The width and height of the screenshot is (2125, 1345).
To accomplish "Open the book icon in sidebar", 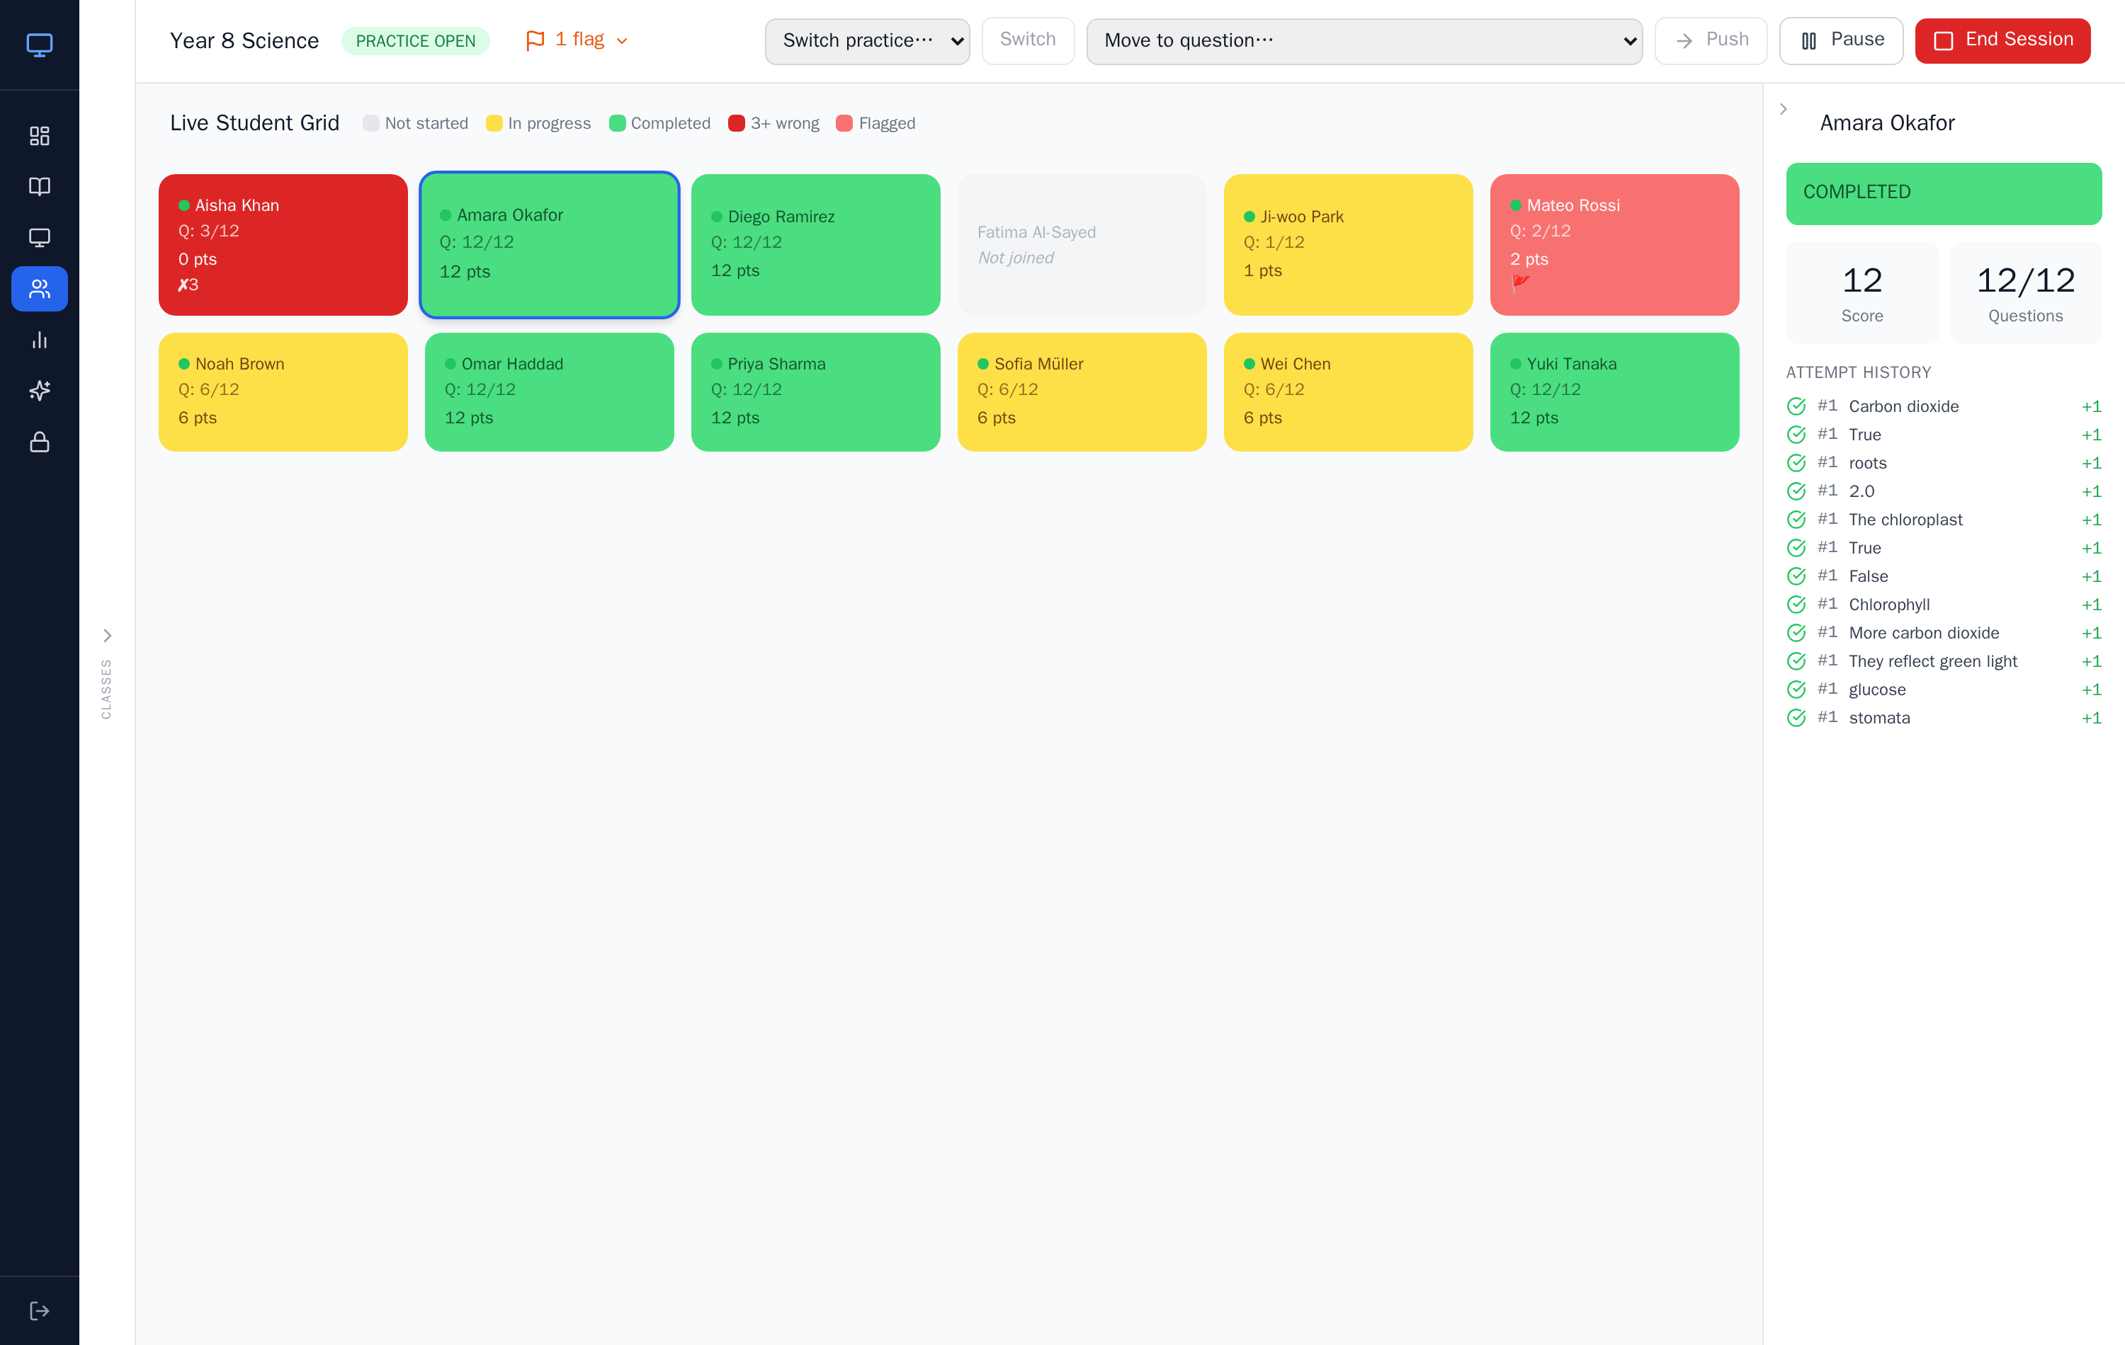I will coord(40,186).
